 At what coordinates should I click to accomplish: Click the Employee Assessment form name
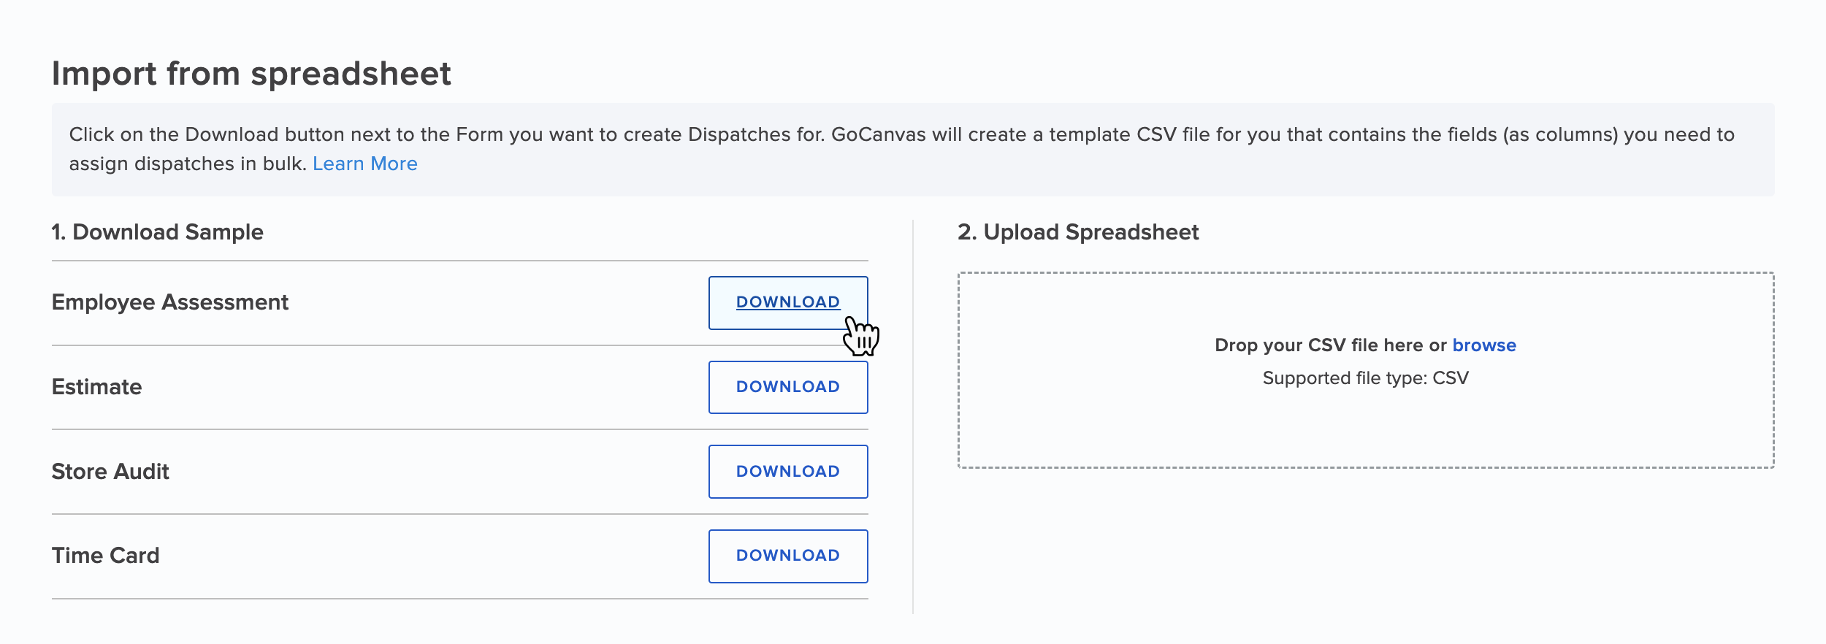169,301
